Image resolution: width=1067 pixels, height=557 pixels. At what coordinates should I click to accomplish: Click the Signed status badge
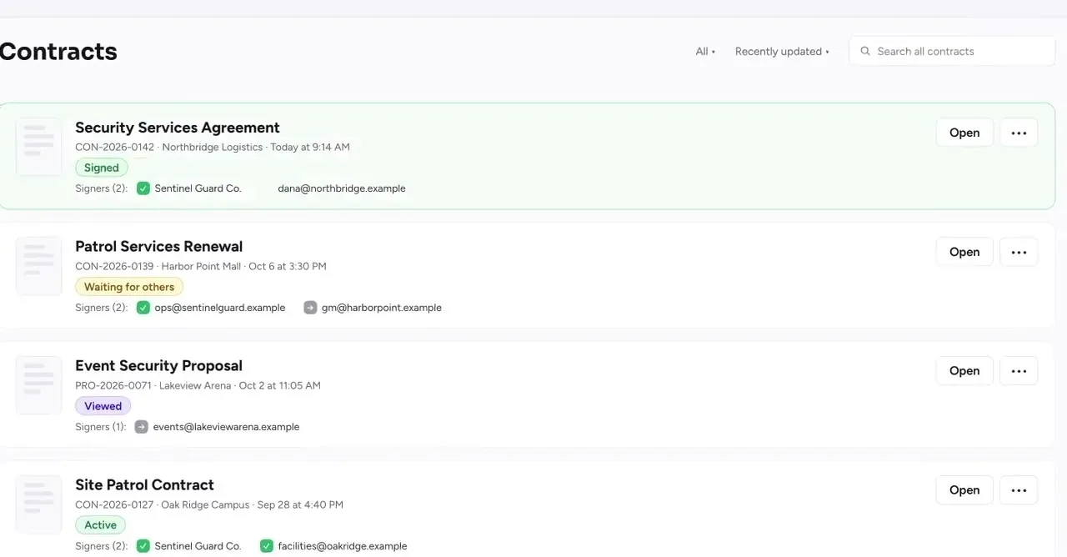pos(102,168)
